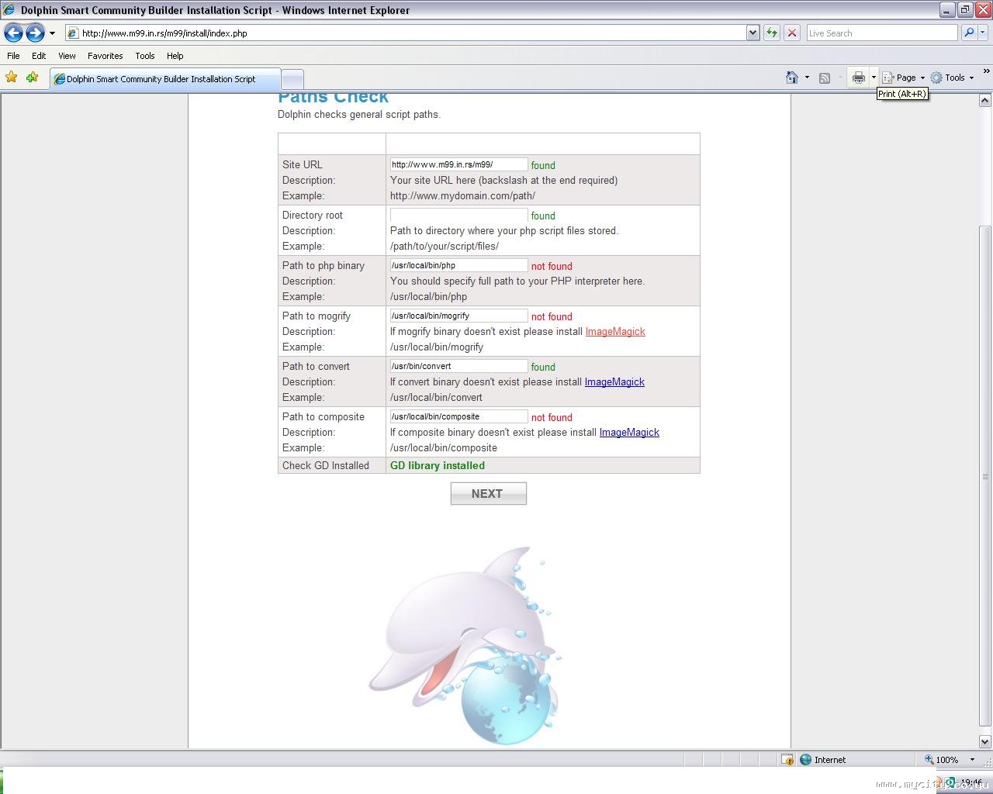Click the Path to convert input field
The width and height of the screenshot is (993, 794).
click(458, 366)
